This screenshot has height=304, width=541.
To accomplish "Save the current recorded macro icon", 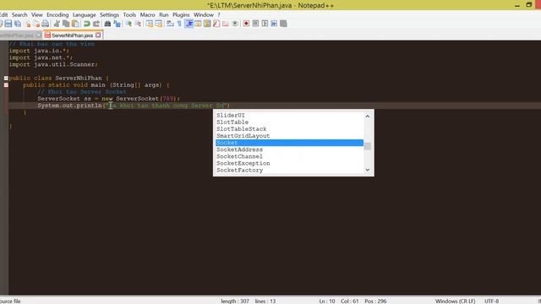I will [284, 24].
